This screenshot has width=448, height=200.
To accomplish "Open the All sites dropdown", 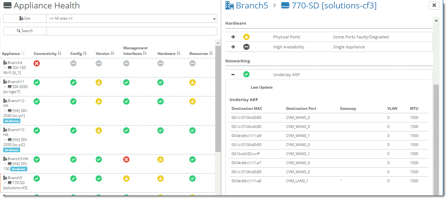I will pyautogui.click(x=131, y=19).
